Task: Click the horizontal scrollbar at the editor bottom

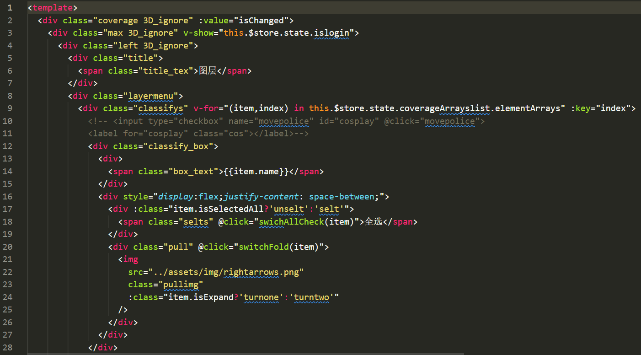Action: click(246, 354)
